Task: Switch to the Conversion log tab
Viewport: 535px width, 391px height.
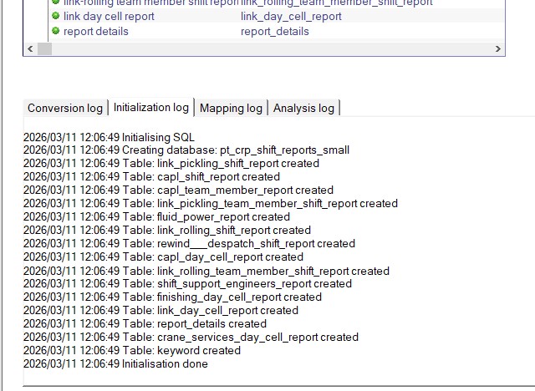Action: [65, 108]
